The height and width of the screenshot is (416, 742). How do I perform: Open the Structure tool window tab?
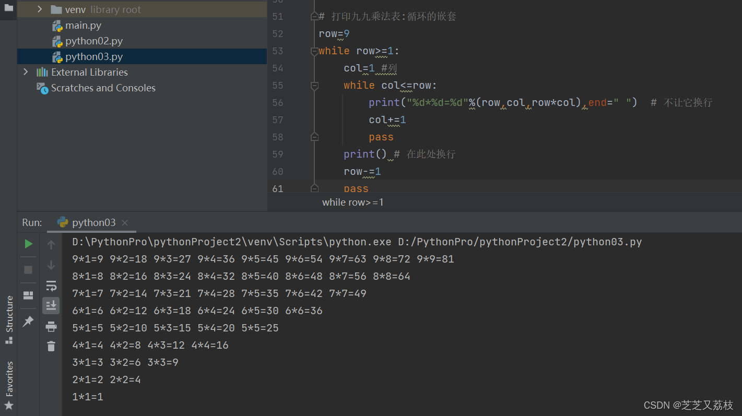(9, 319)
